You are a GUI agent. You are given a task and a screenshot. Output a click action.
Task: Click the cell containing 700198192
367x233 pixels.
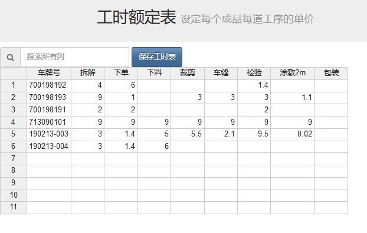click(49, 86)
